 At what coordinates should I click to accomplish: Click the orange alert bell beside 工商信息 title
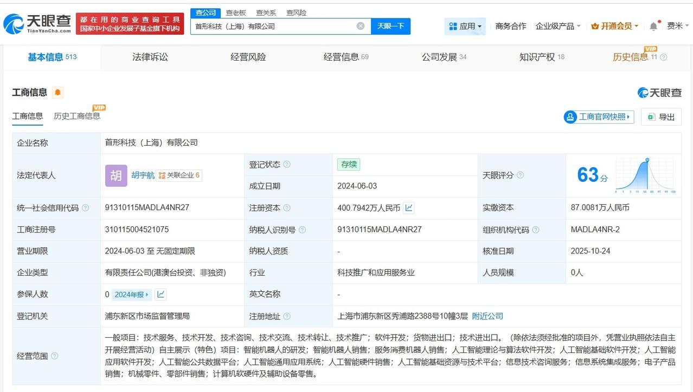(57, 93)
